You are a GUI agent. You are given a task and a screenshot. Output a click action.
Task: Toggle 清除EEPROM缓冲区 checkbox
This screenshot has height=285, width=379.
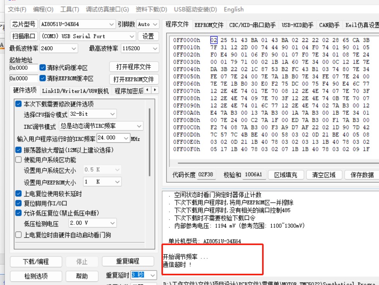pos(43,78)
